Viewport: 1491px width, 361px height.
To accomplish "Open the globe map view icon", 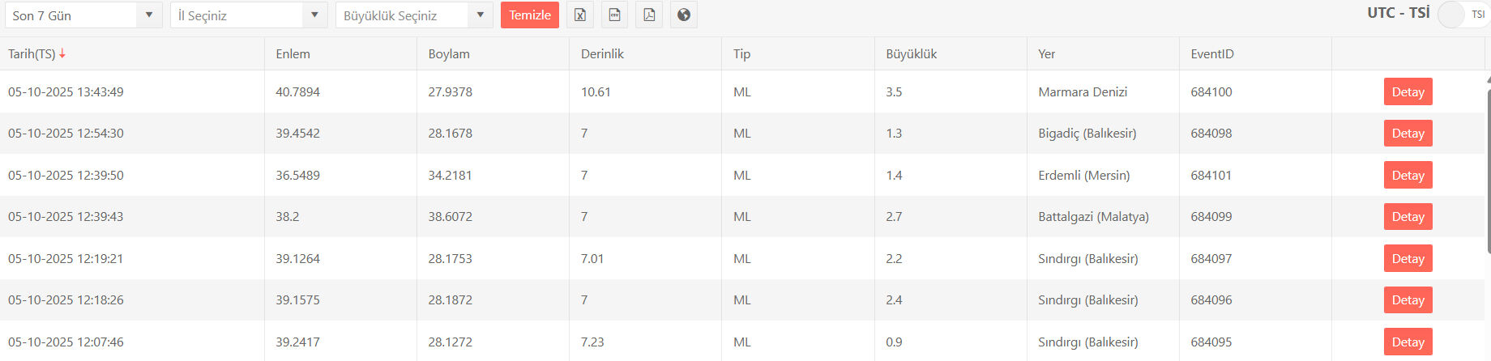I will (x=684, y=15).
